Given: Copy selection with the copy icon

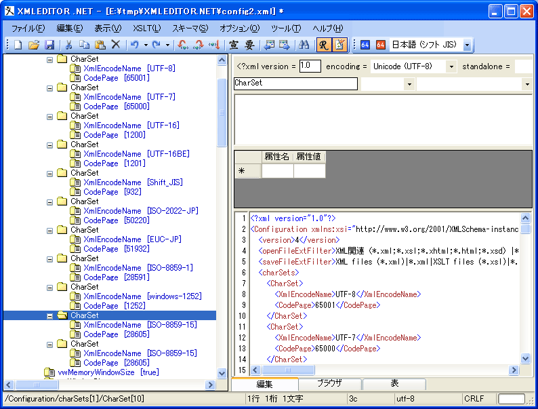Looking at the screenshot, I should (x=85, y=45).
